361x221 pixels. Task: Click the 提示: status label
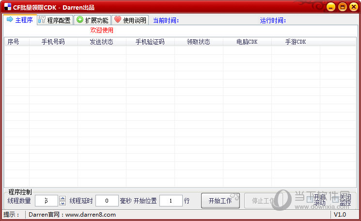(11, 215)
